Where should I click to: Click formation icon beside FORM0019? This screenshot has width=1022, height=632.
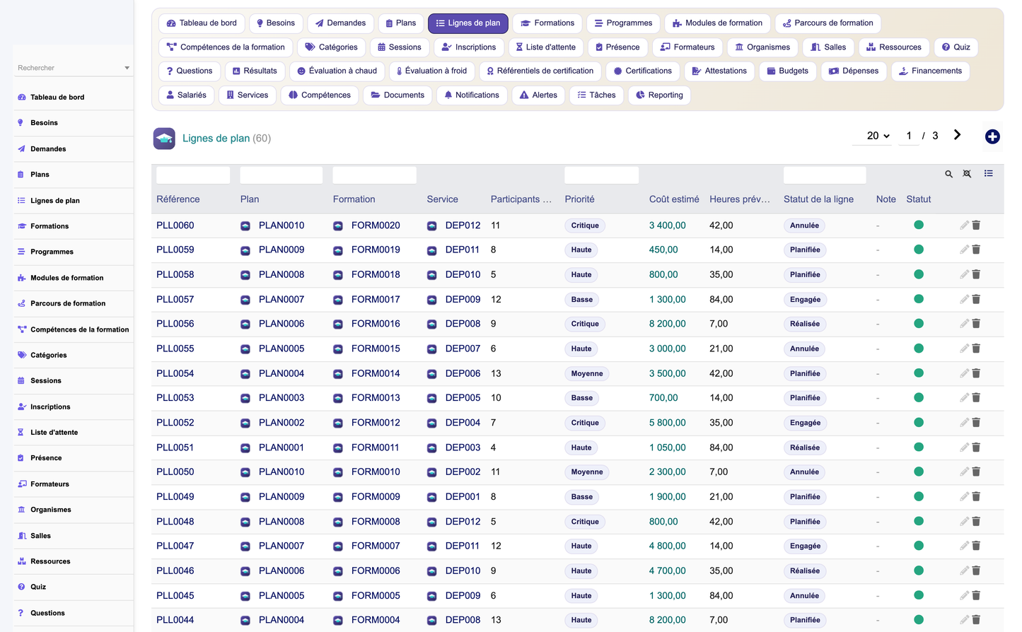pyautogui.click(x=338, y=250)
